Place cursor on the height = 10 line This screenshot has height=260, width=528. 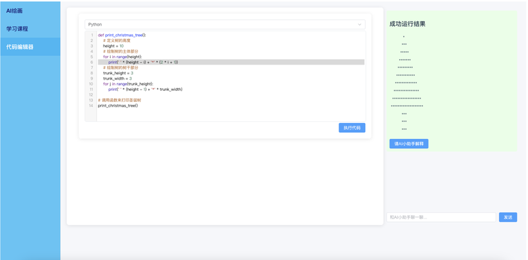(x=113, y=45)
